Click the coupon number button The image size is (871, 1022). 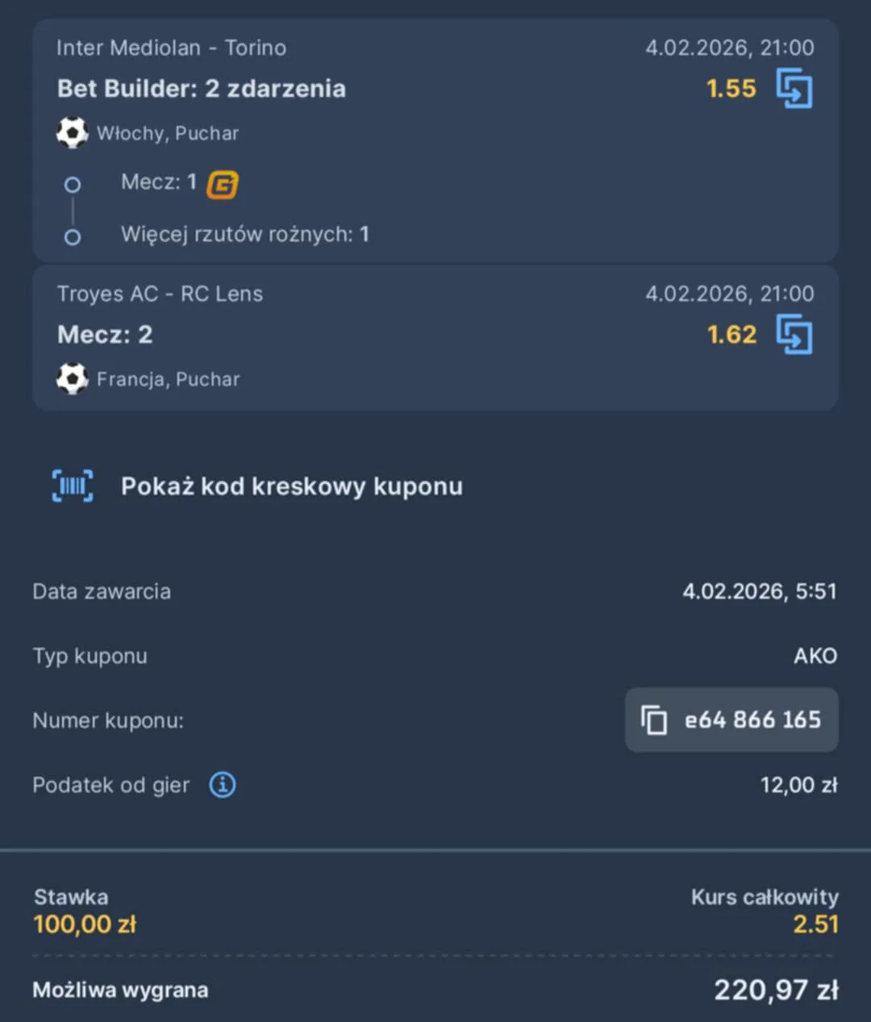731,720
